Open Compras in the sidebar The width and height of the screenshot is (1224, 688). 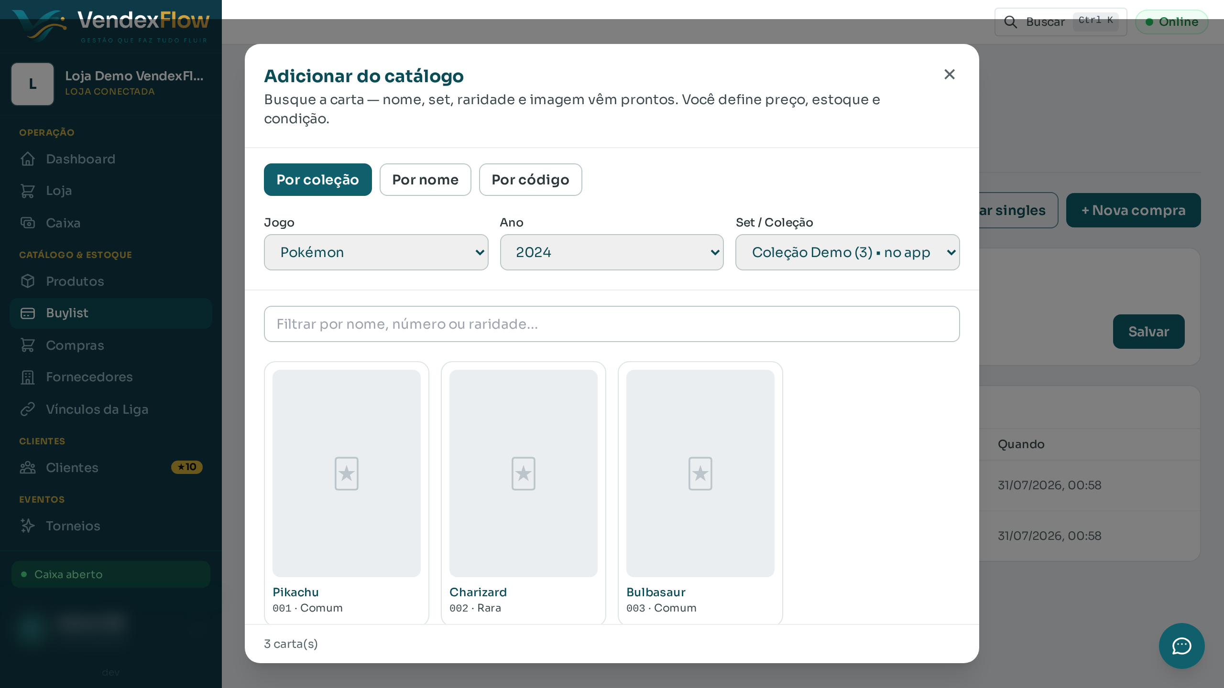point(111,345)
